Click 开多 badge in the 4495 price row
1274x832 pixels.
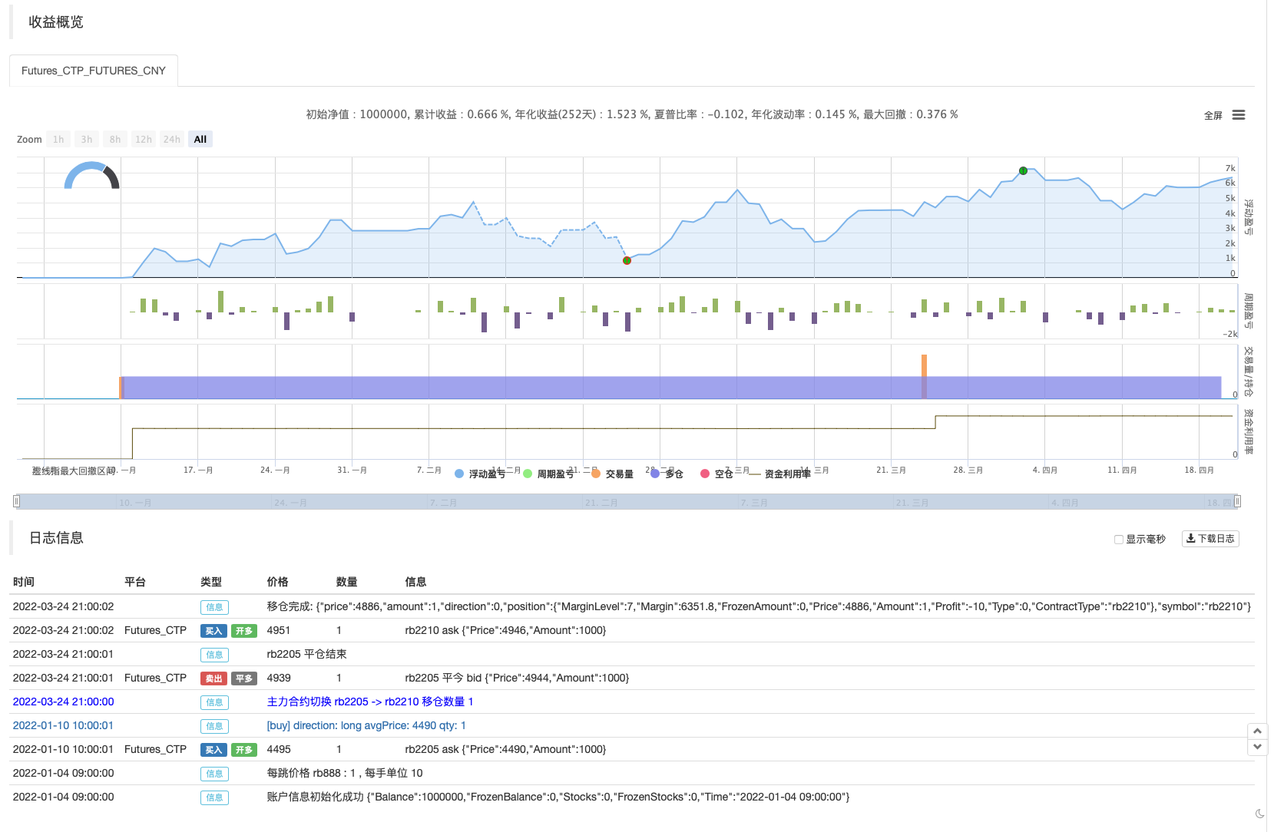pos(244,750)
